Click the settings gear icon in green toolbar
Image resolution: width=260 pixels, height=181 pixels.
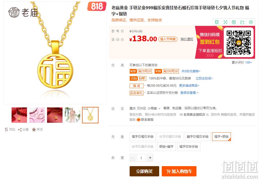(251, 22)
